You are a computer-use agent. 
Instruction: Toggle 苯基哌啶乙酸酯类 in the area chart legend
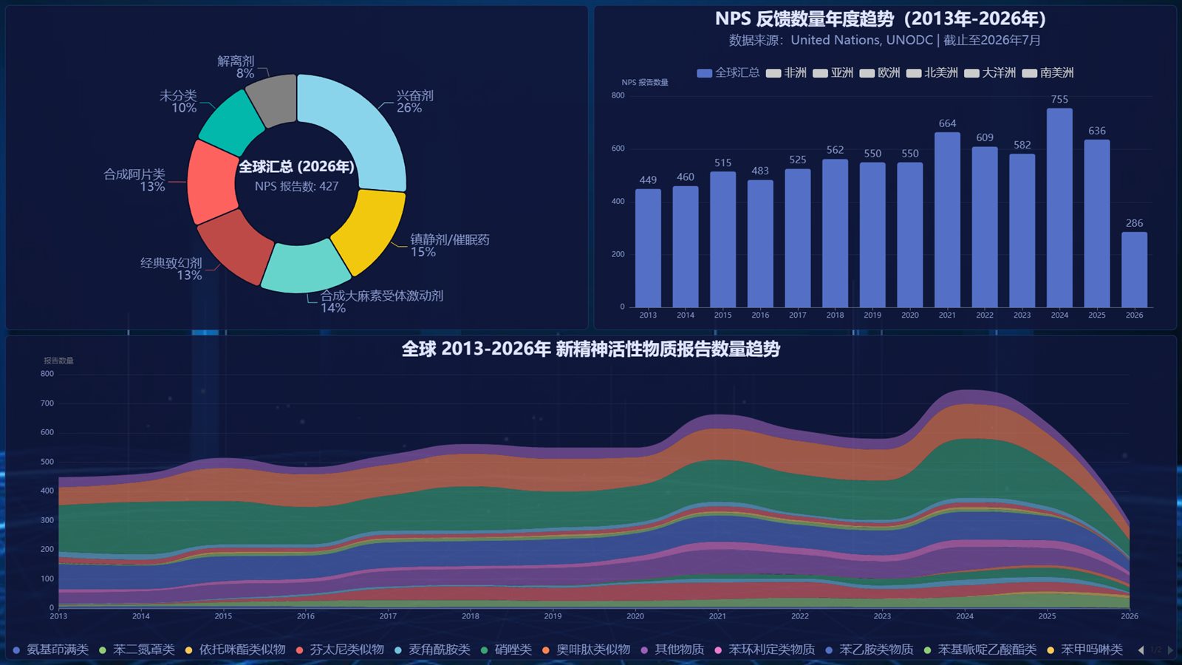coord(980,649)
